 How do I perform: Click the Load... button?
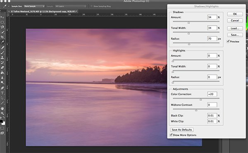point(235,28)
